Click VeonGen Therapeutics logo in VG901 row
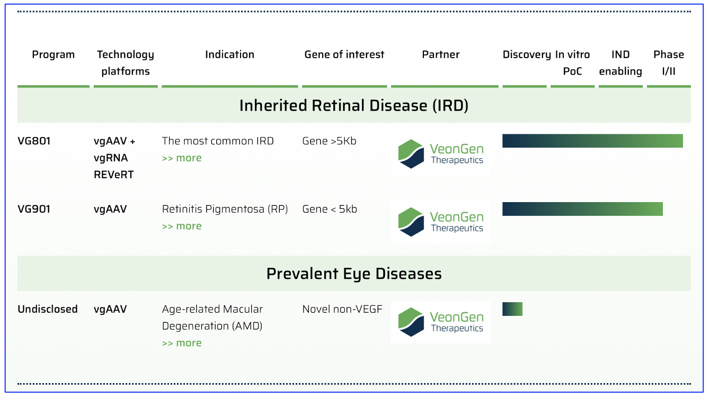 [x=440, y=222]
